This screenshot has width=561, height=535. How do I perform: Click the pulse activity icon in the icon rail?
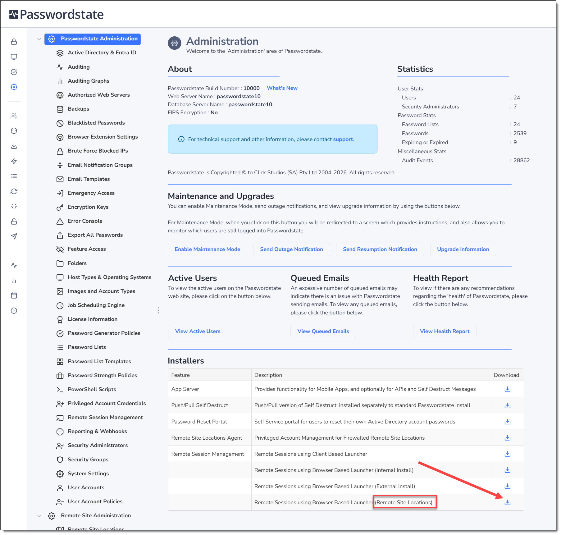(x=14, y=265)
